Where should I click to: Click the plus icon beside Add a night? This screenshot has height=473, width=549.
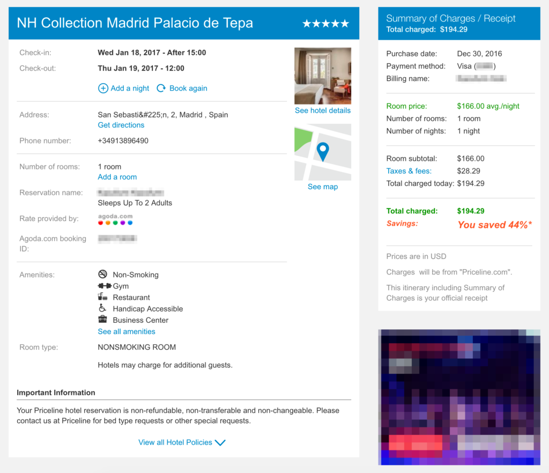(x=103, y=88)
